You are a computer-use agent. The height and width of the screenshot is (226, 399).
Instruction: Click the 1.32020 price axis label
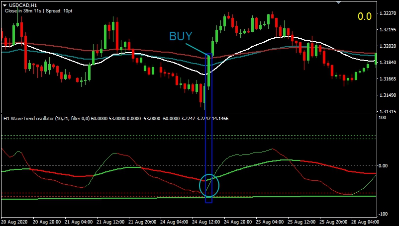coord(388,46)
